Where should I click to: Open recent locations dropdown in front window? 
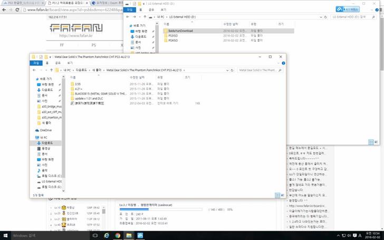tap(46, 70)
